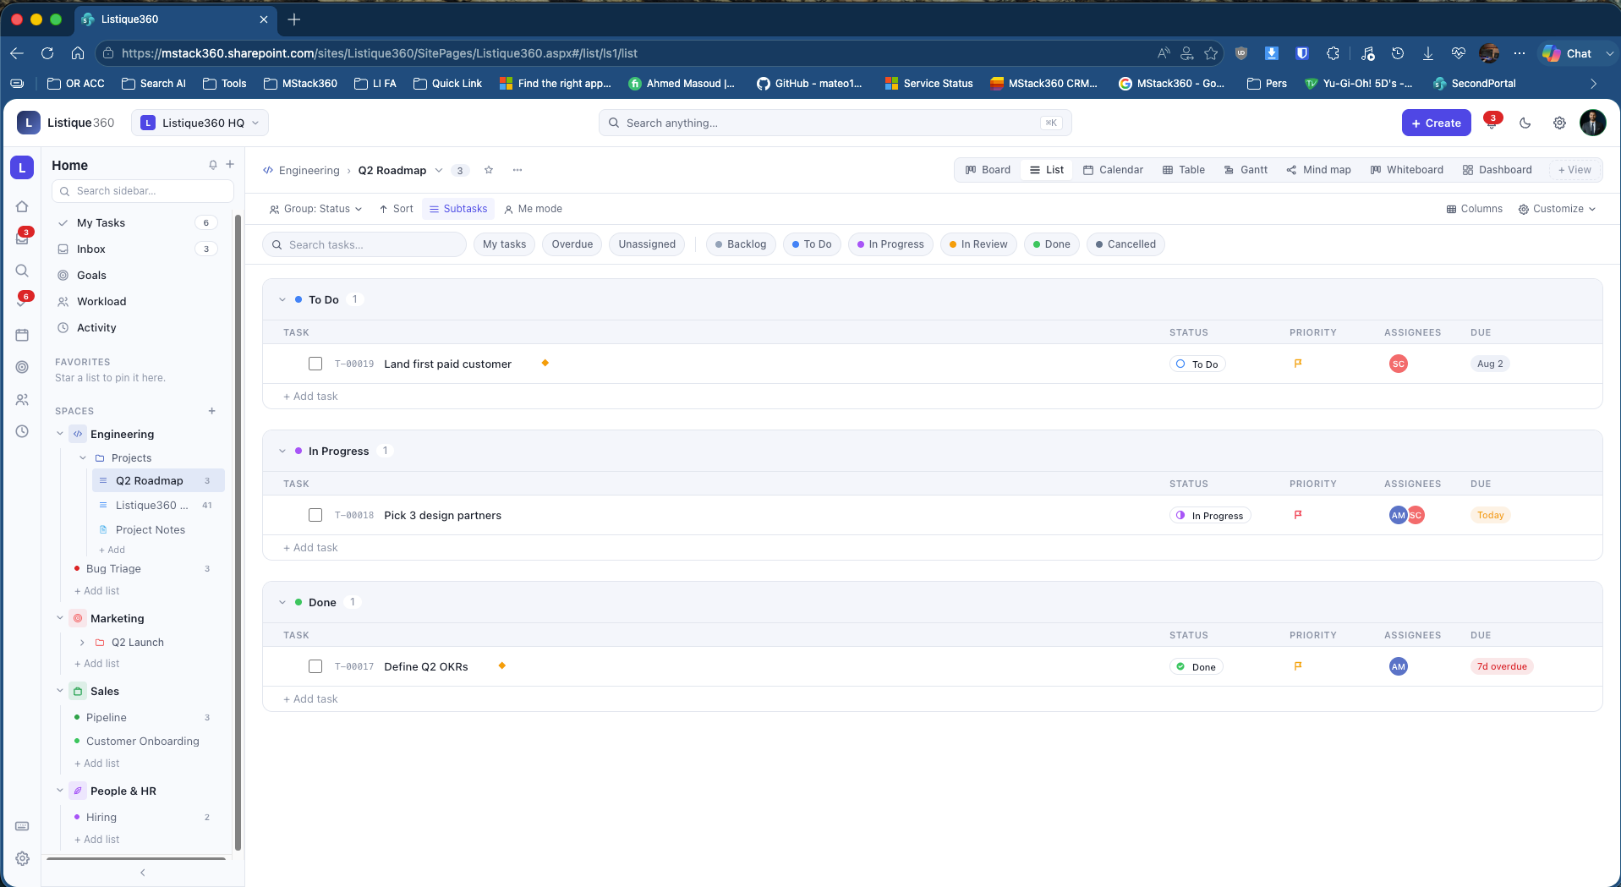The height and width of the screenshot is (887, 1621).
Task: Add a new space with the Spaces plus icon
Action: tap(212, 411)
